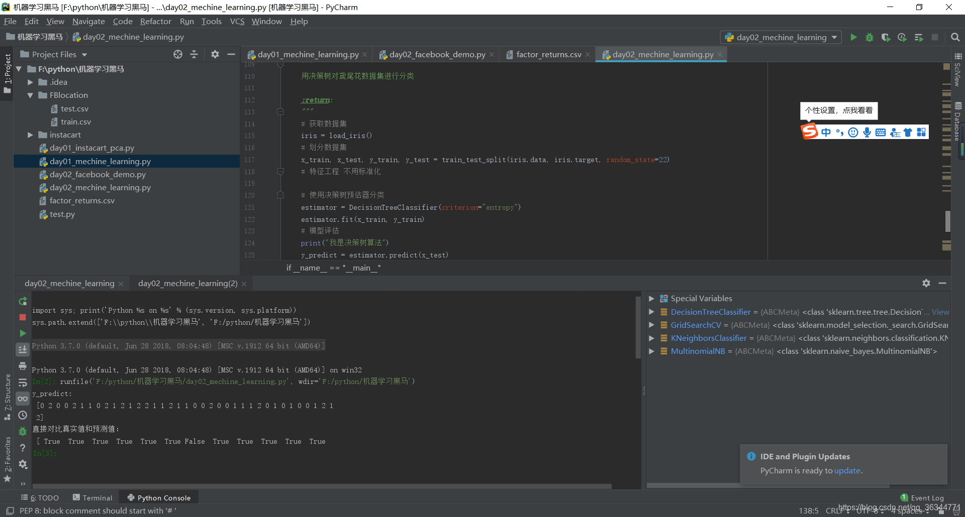Open the 6: TODO tool window

[40, 497]
